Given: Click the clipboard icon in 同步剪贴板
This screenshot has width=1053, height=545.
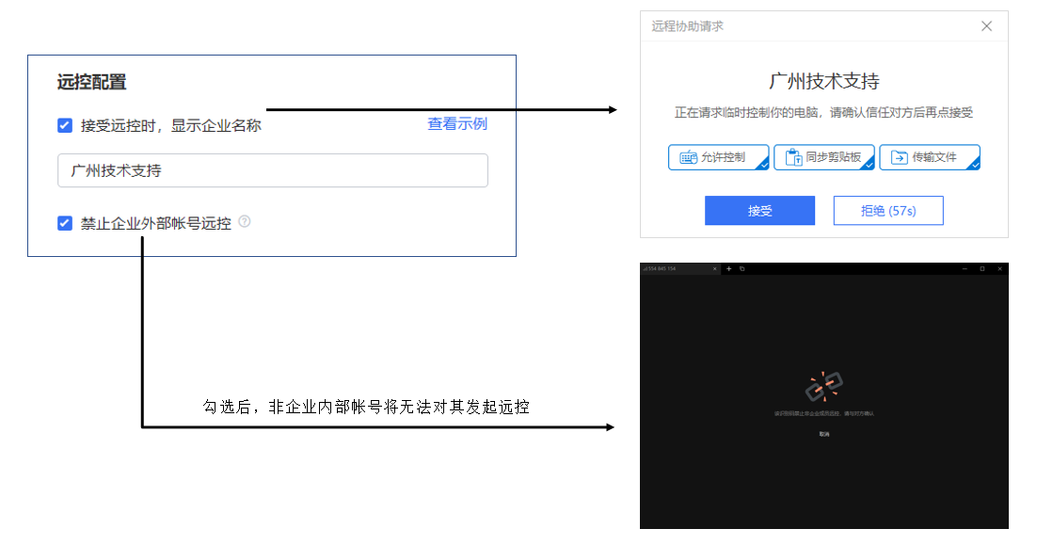Looking at the screenshot, I should tap(793, 157).
